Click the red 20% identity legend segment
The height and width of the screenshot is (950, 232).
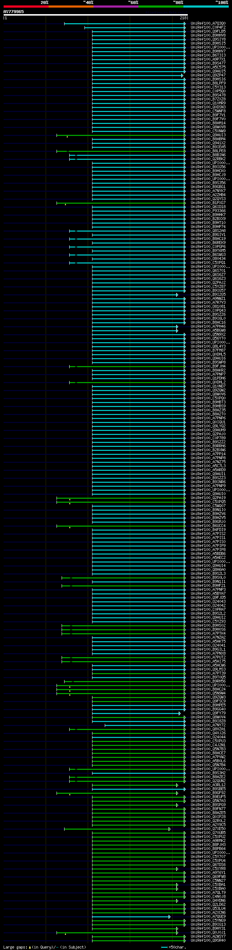26,6
